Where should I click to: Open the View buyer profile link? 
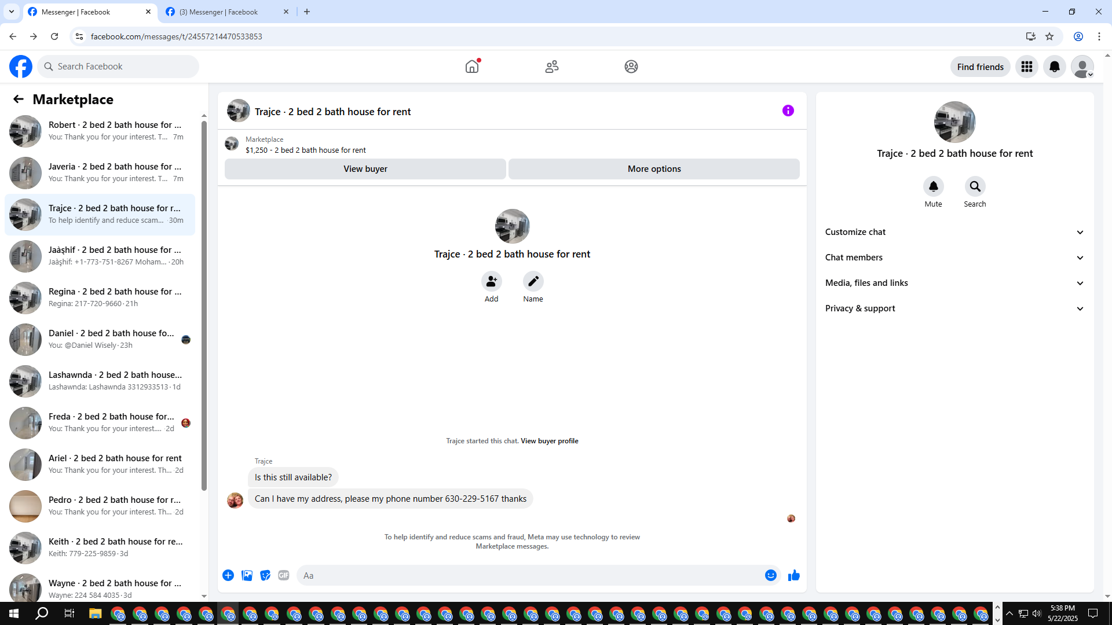(x=550, y=441)
